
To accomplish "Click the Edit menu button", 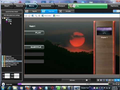I will 72,80.
